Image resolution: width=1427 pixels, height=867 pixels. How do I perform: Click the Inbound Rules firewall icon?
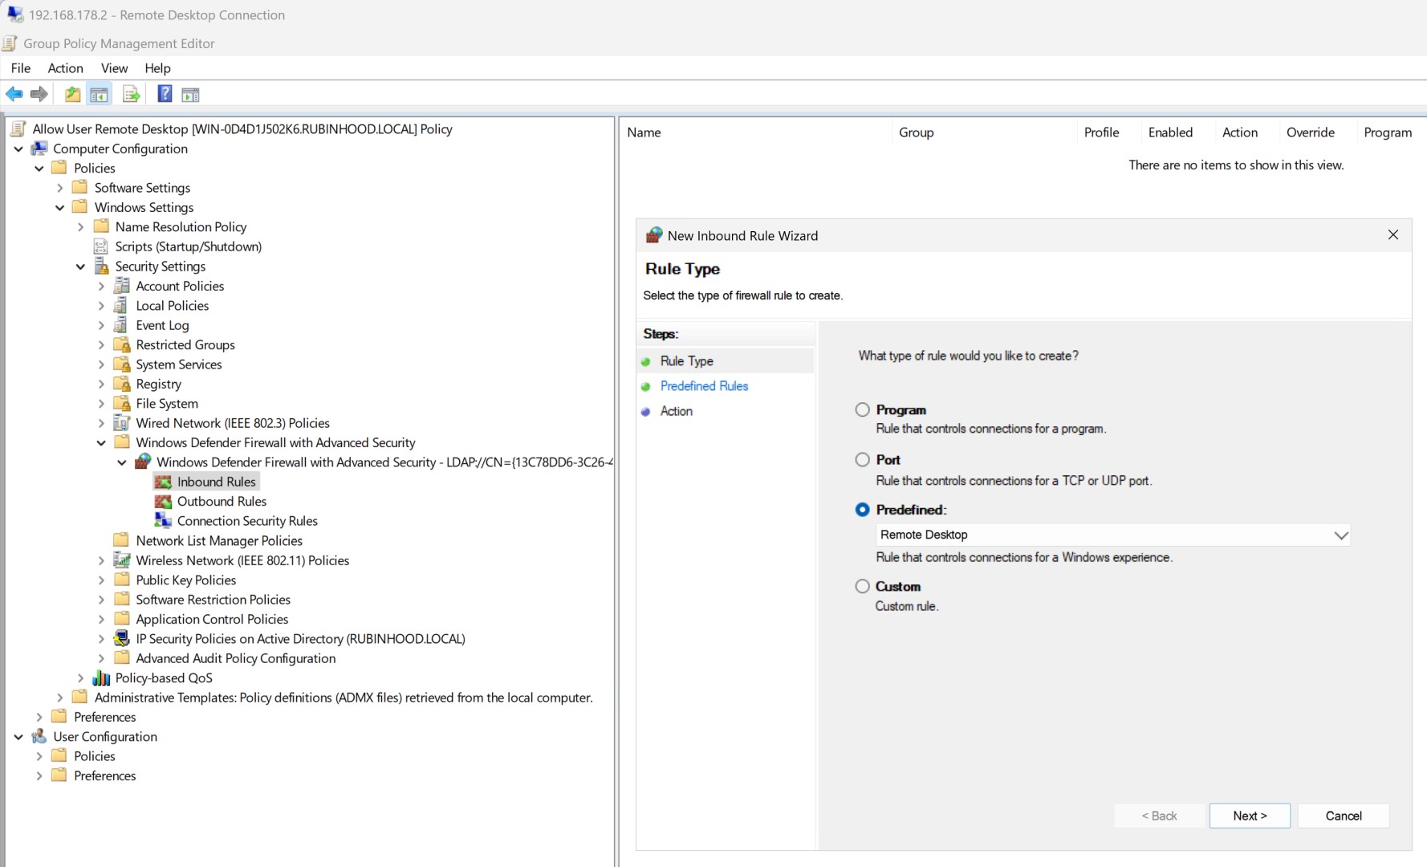coord(163,482)
